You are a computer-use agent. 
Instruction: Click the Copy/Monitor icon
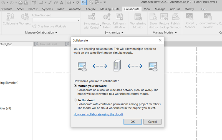pyautogui.click(x=190, y=21)
